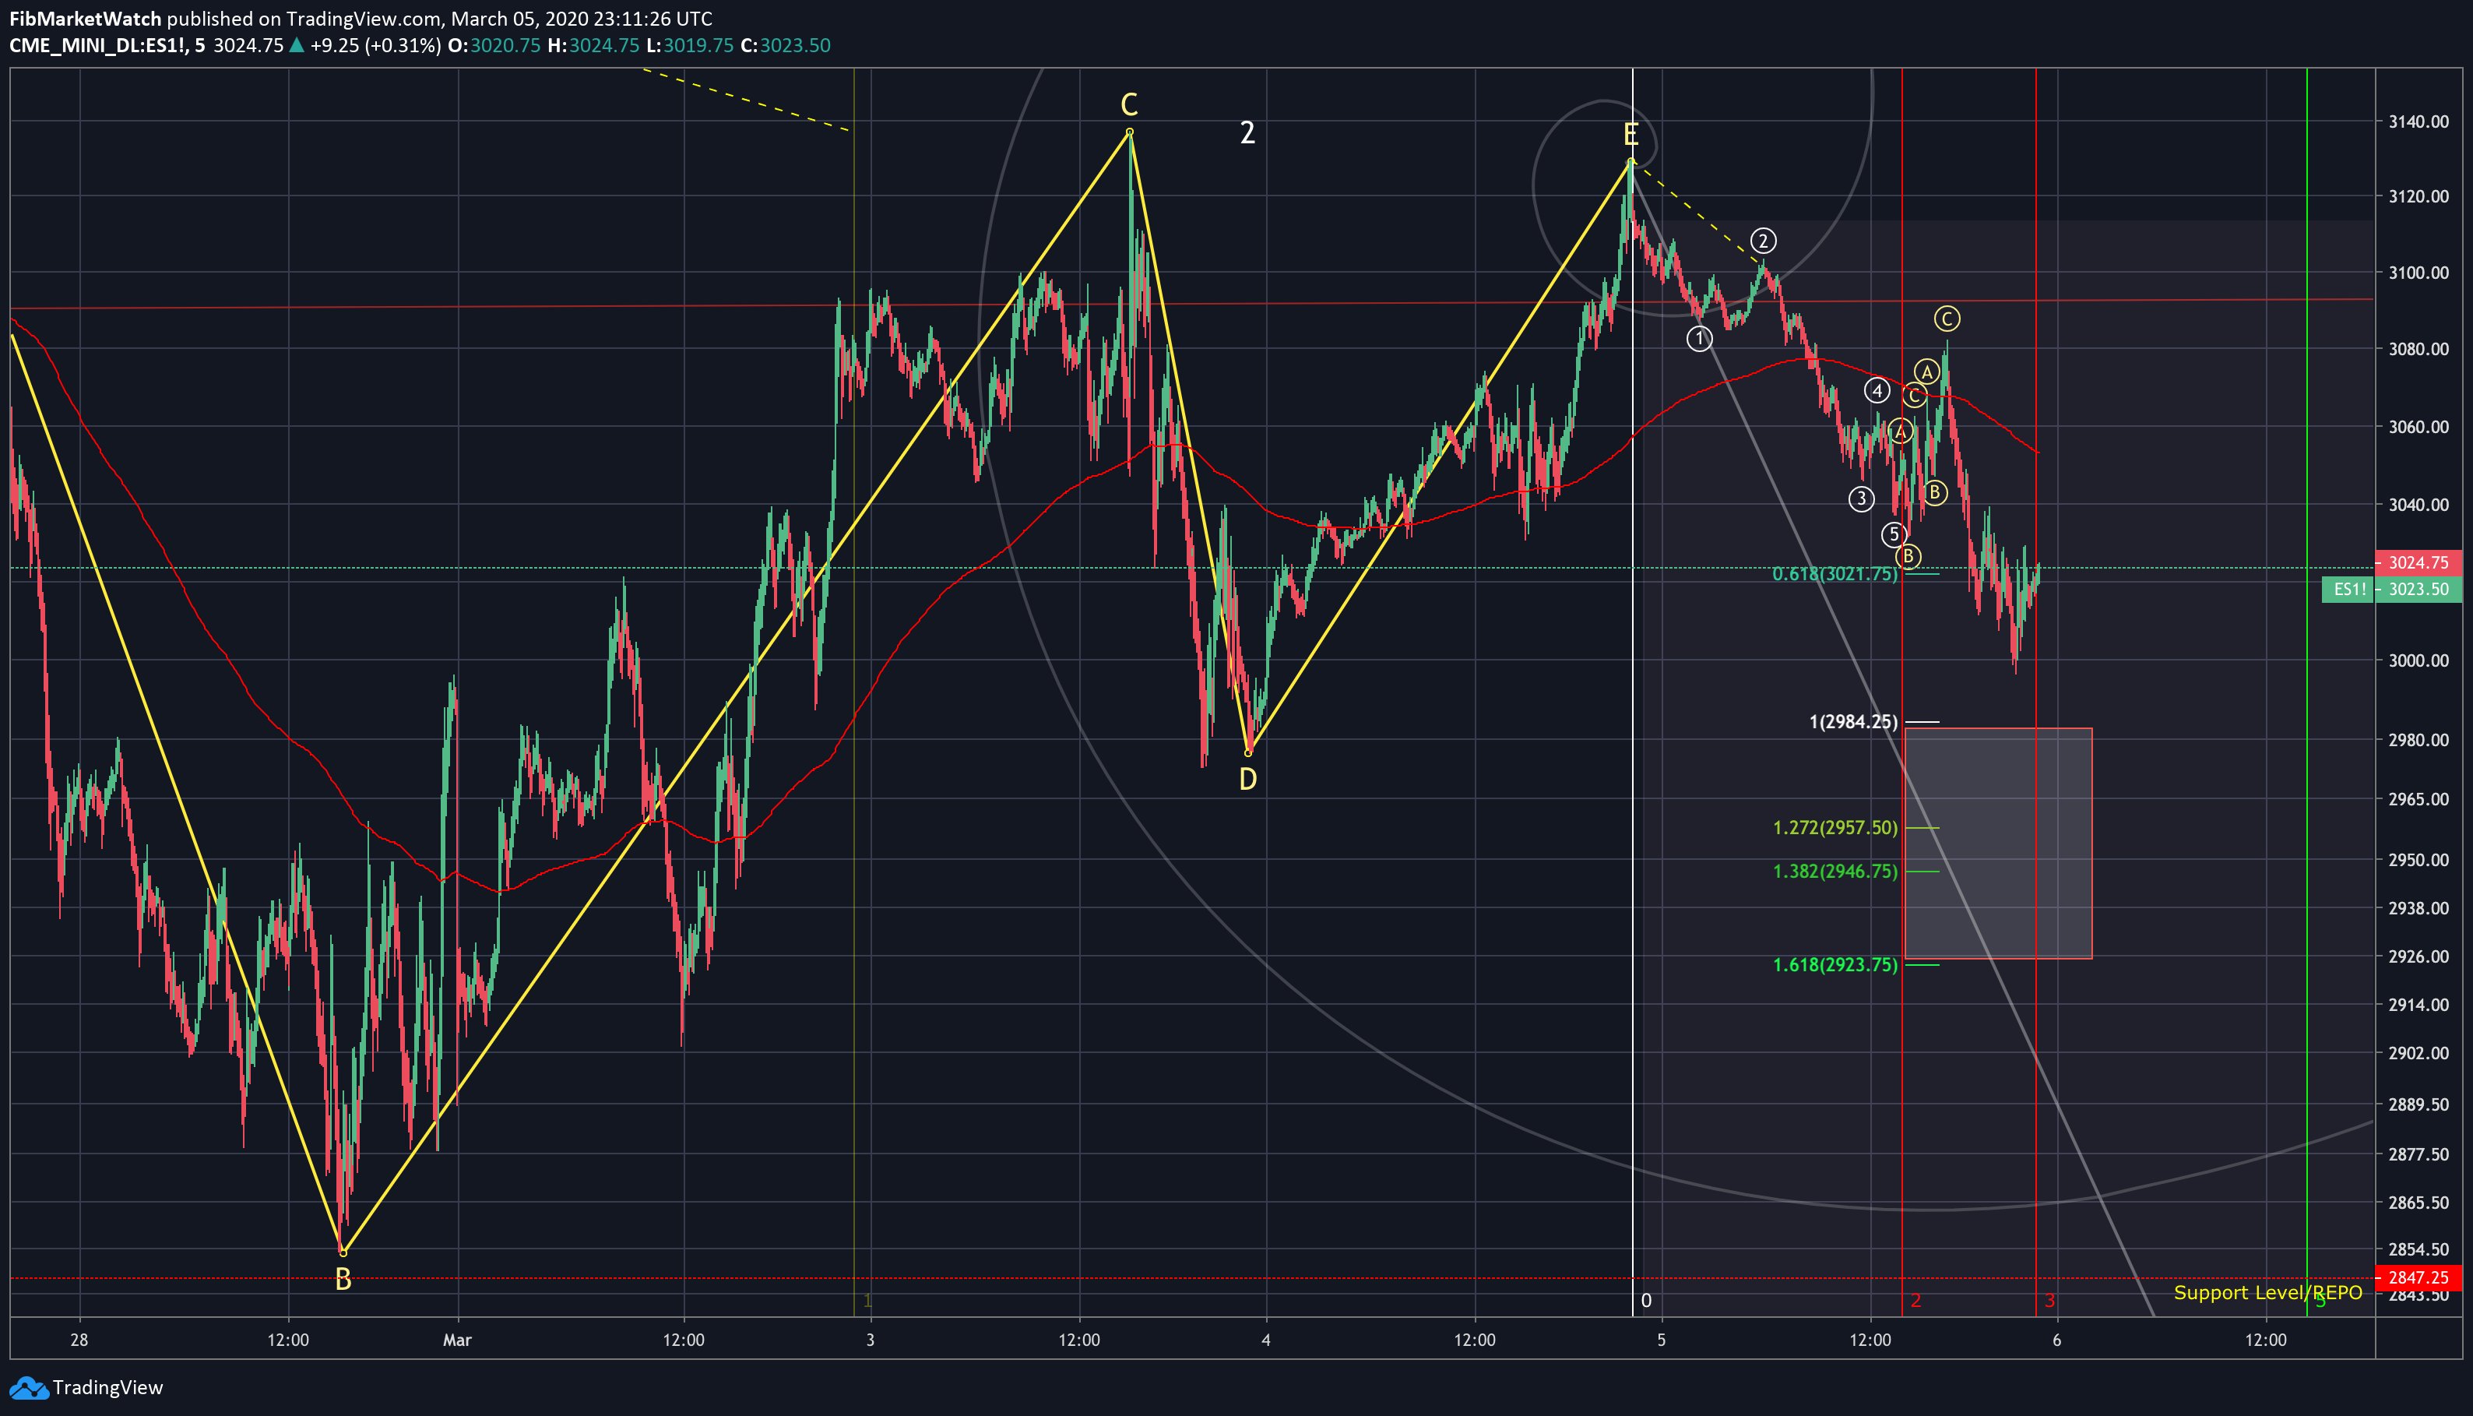
Task: Click the Mar label on the time axis
Action: point(457,1340)
